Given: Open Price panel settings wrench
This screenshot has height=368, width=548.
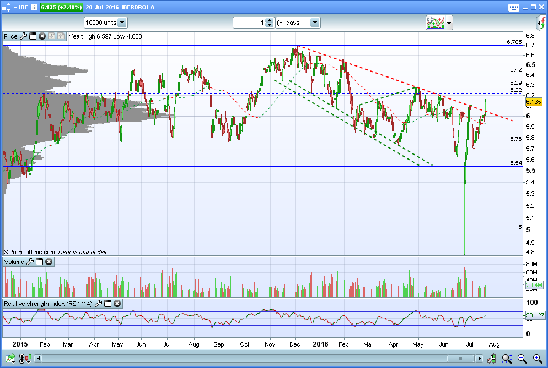Looking at the screenshot, I should [23, 36].
